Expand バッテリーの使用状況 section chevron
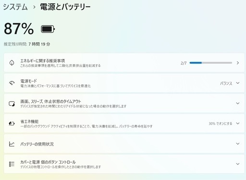 point(238,144)
